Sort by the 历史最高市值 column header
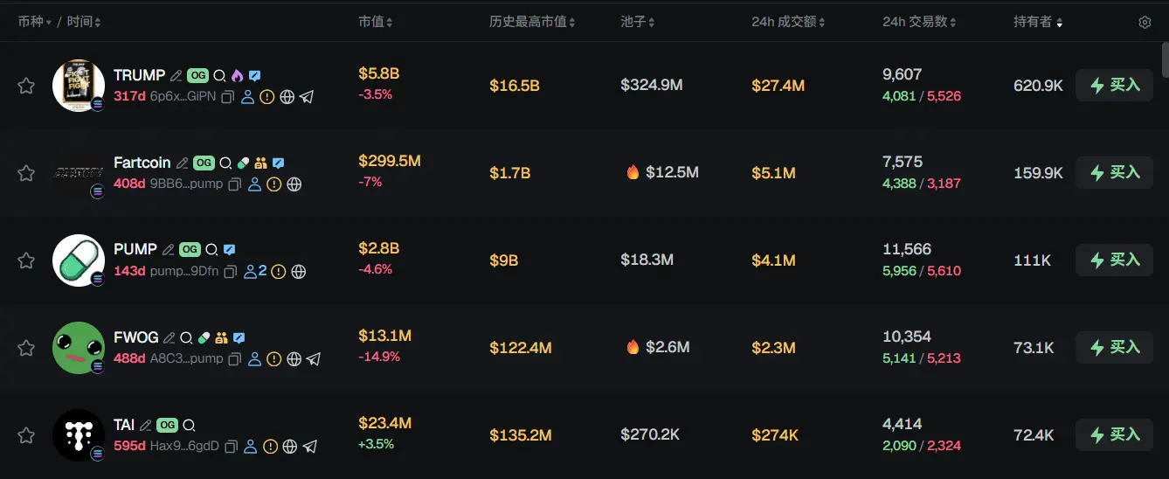 point(532,22)
